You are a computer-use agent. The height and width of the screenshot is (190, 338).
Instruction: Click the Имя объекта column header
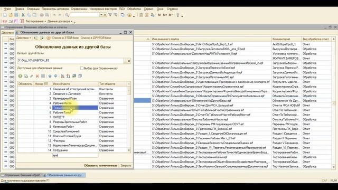pos(75,84)
